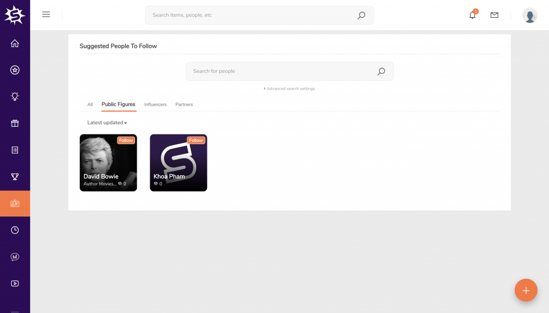The height and width of the screenshot is (313, 549).
Task: Open the clock history sidebar icon
Action: (x=14, y=230)
